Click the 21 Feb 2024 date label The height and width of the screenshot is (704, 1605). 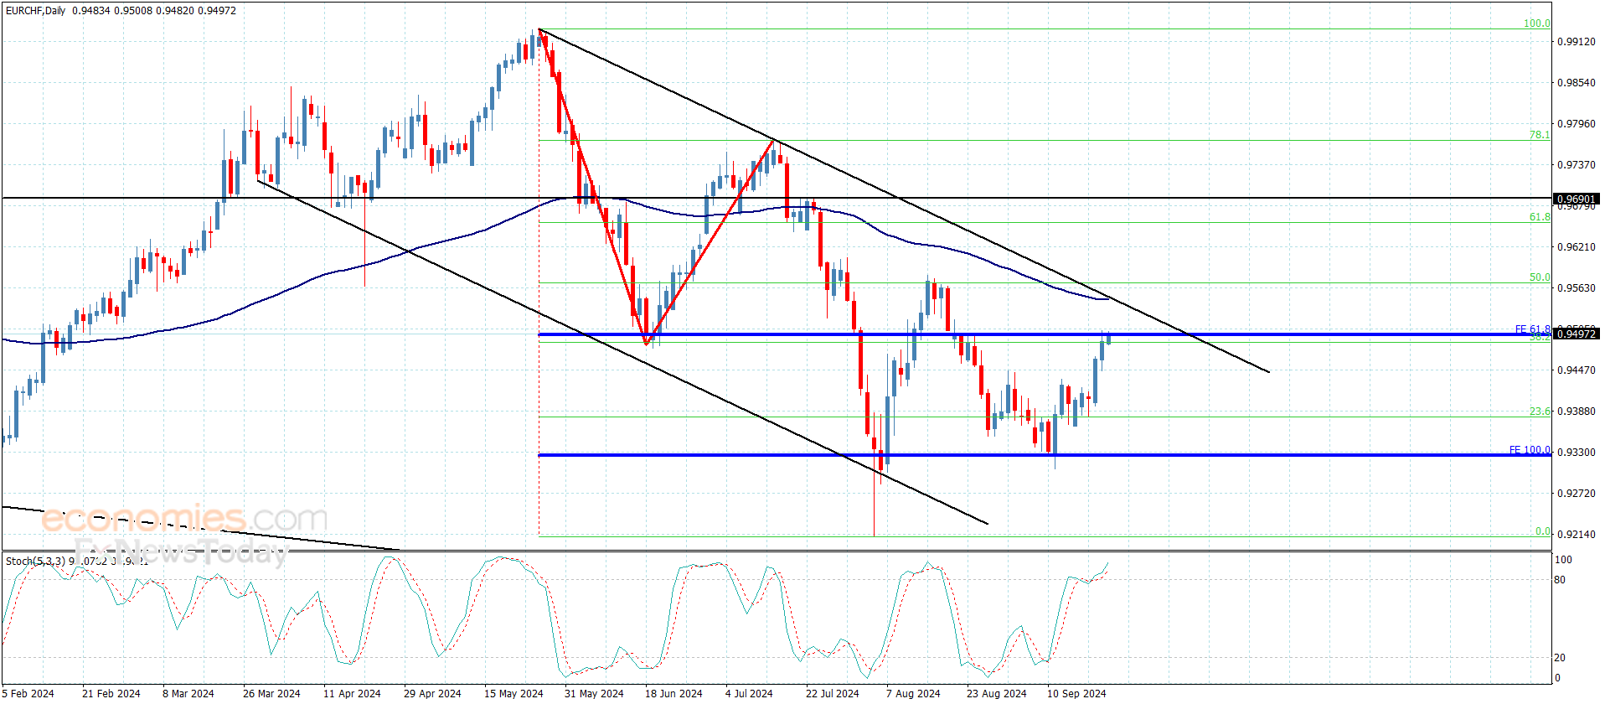111,694
